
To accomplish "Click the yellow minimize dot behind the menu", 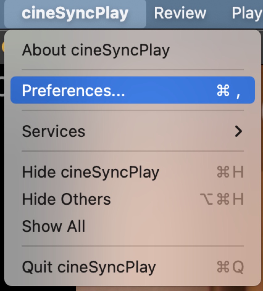I will click(3, 47).
